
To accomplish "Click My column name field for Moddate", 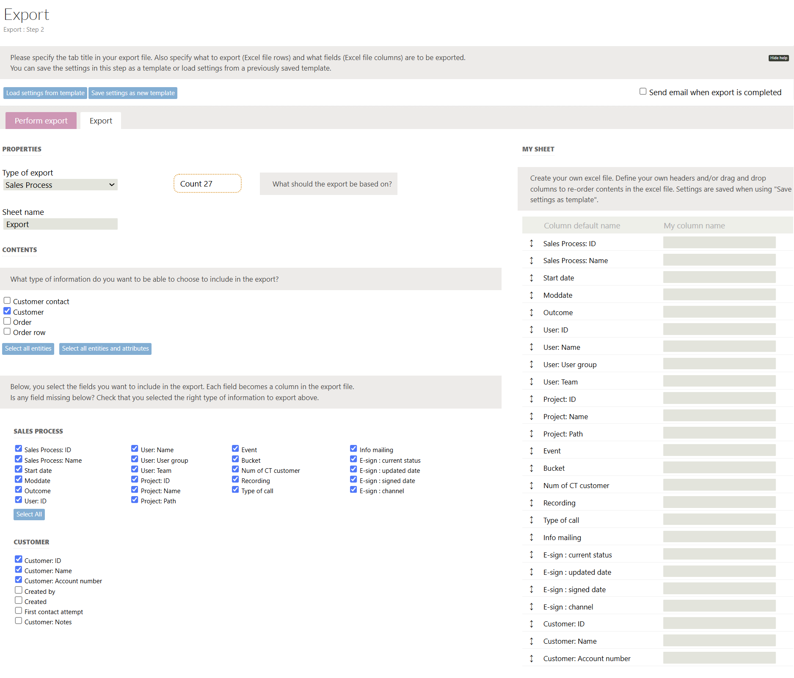I will [719, 295].
